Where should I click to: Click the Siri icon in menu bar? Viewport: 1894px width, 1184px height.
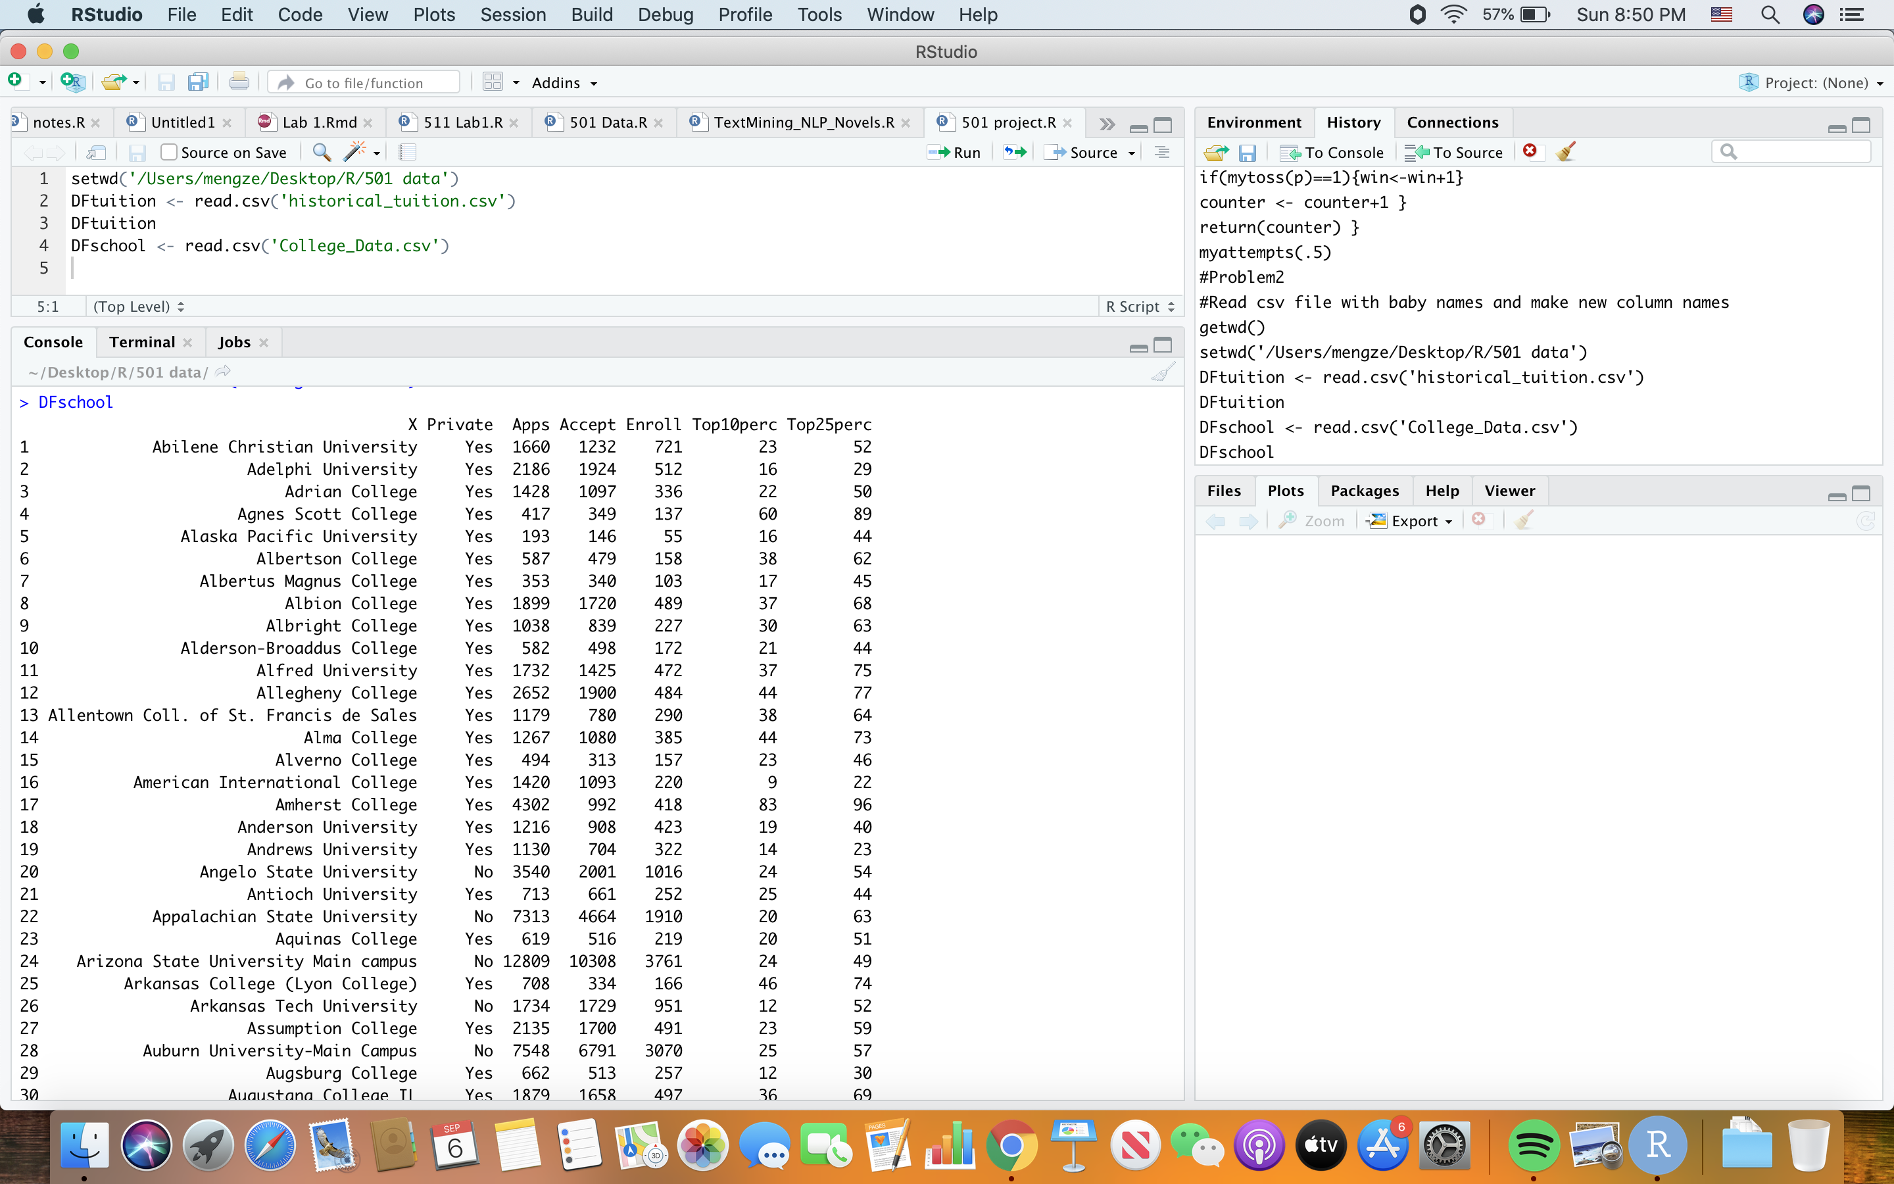pyautogui.click(x=1813, y=15)
